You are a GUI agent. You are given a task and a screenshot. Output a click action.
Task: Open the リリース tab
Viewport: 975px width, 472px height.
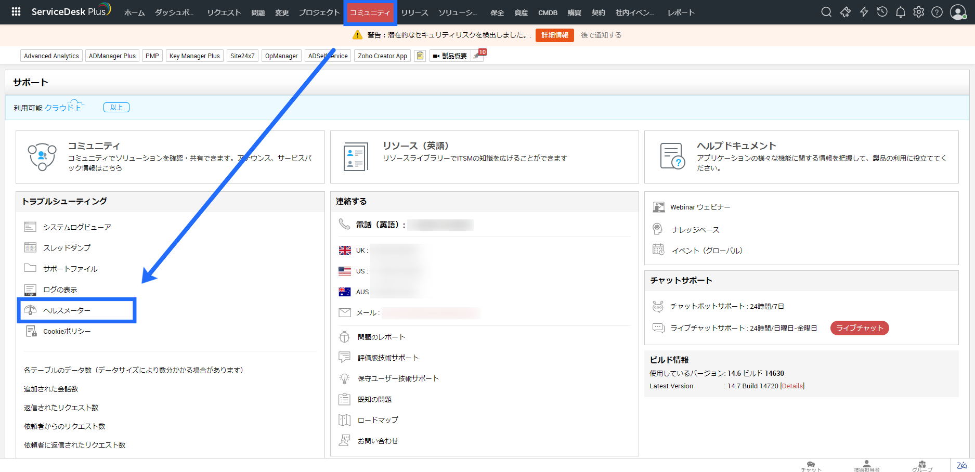click(x=414, y=12)
